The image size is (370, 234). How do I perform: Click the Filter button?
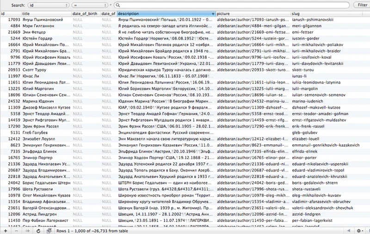click(362, 5)
